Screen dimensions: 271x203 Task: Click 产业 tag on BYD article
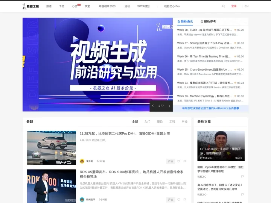point(171,161)
